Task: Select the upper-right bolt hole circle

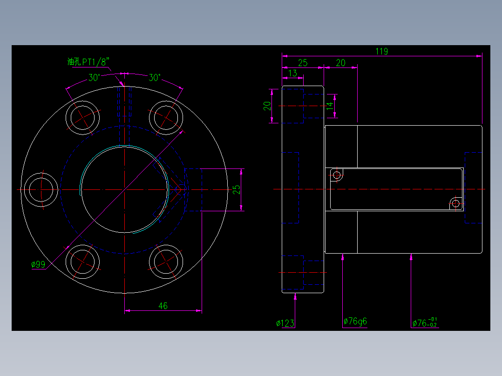Action: click(x=166, y=118)
